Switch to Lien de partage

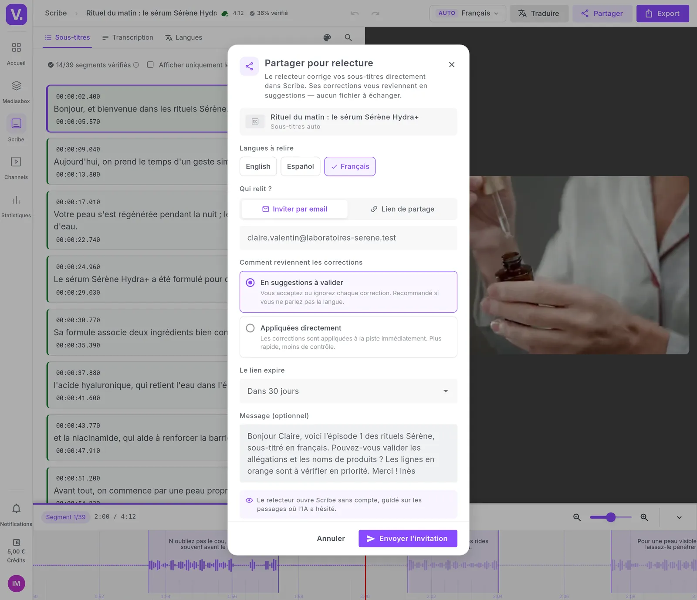coord(402,209)
